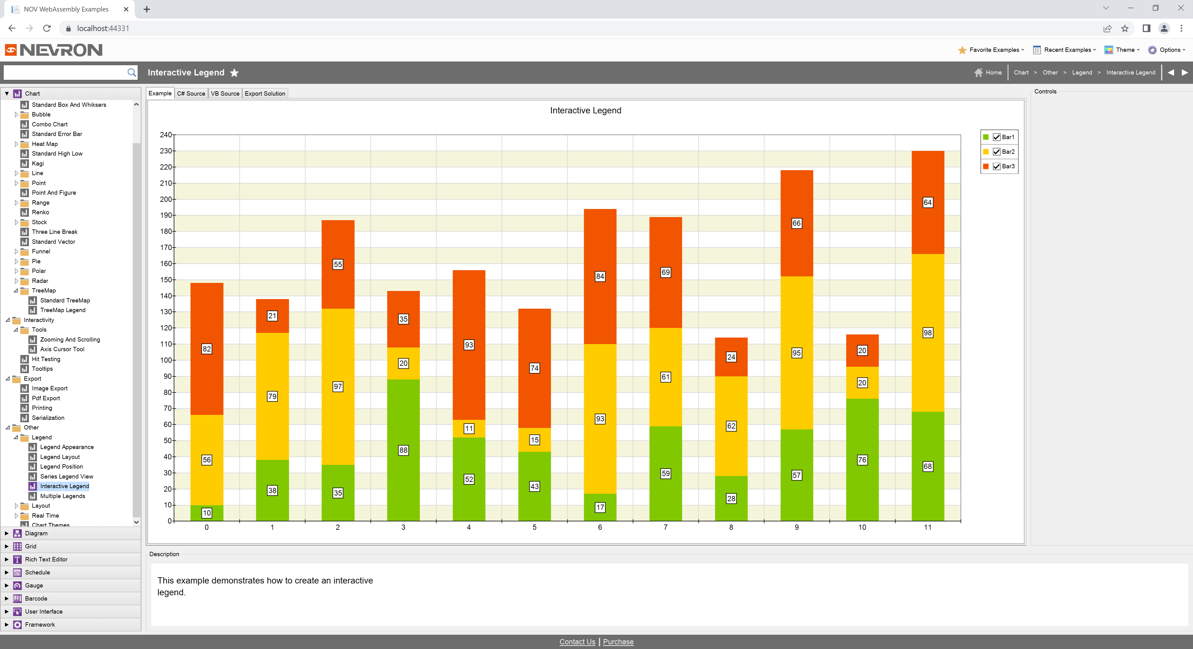Collapse the TreeMap folder node

(x=16, y=291)
